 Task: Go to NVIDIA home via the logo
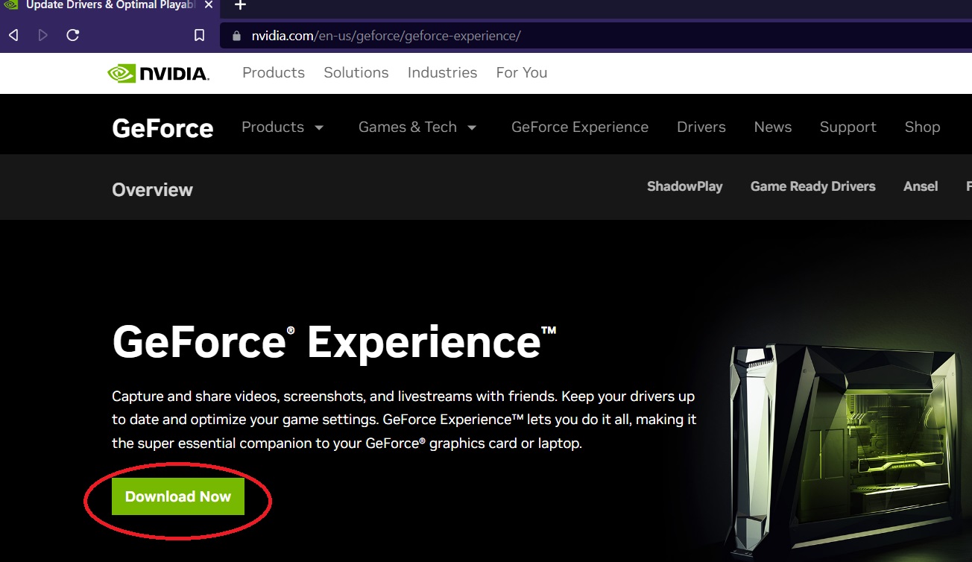click(158, 73)
